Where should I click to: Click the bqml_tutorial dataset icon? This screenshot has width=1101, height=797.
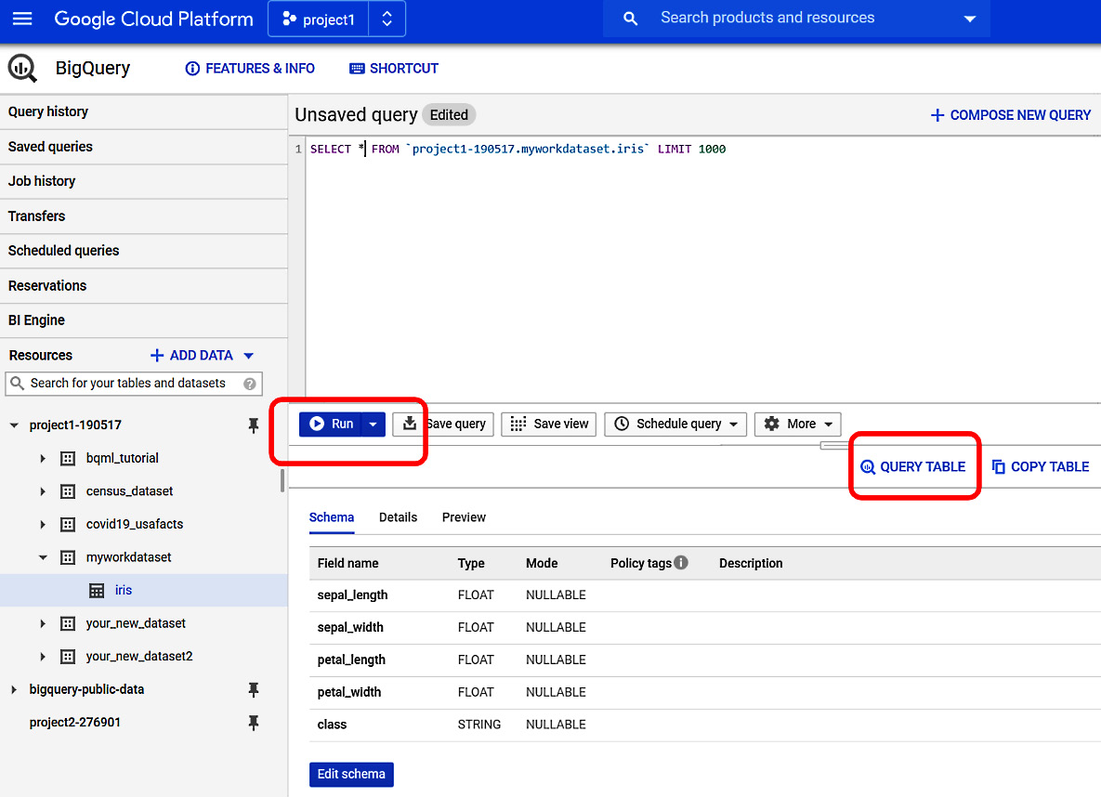pos(68,459)
